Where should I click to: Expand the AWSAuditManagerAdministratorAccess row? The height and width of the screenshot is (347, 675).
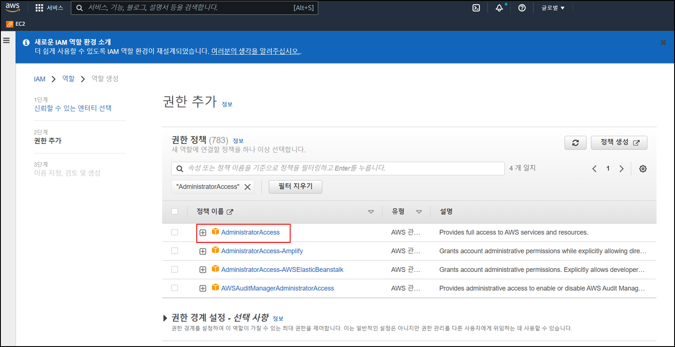point(202,288)
